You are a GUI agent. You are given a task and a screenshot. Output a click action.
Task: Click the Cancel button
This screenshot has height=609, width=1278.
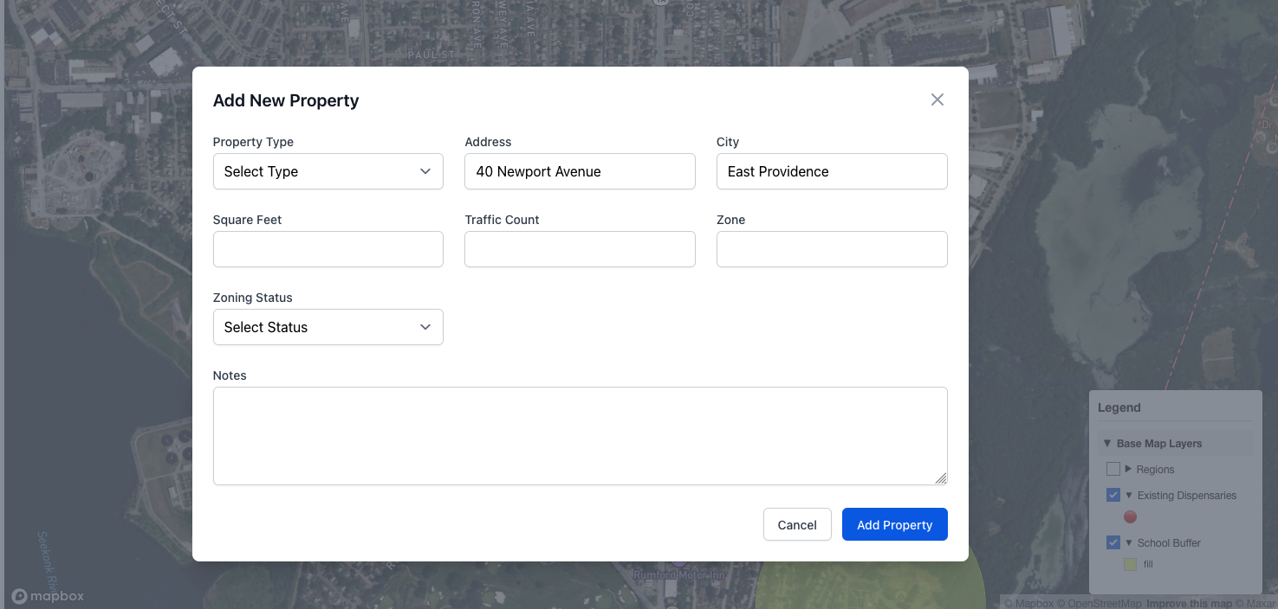[797, 524]
